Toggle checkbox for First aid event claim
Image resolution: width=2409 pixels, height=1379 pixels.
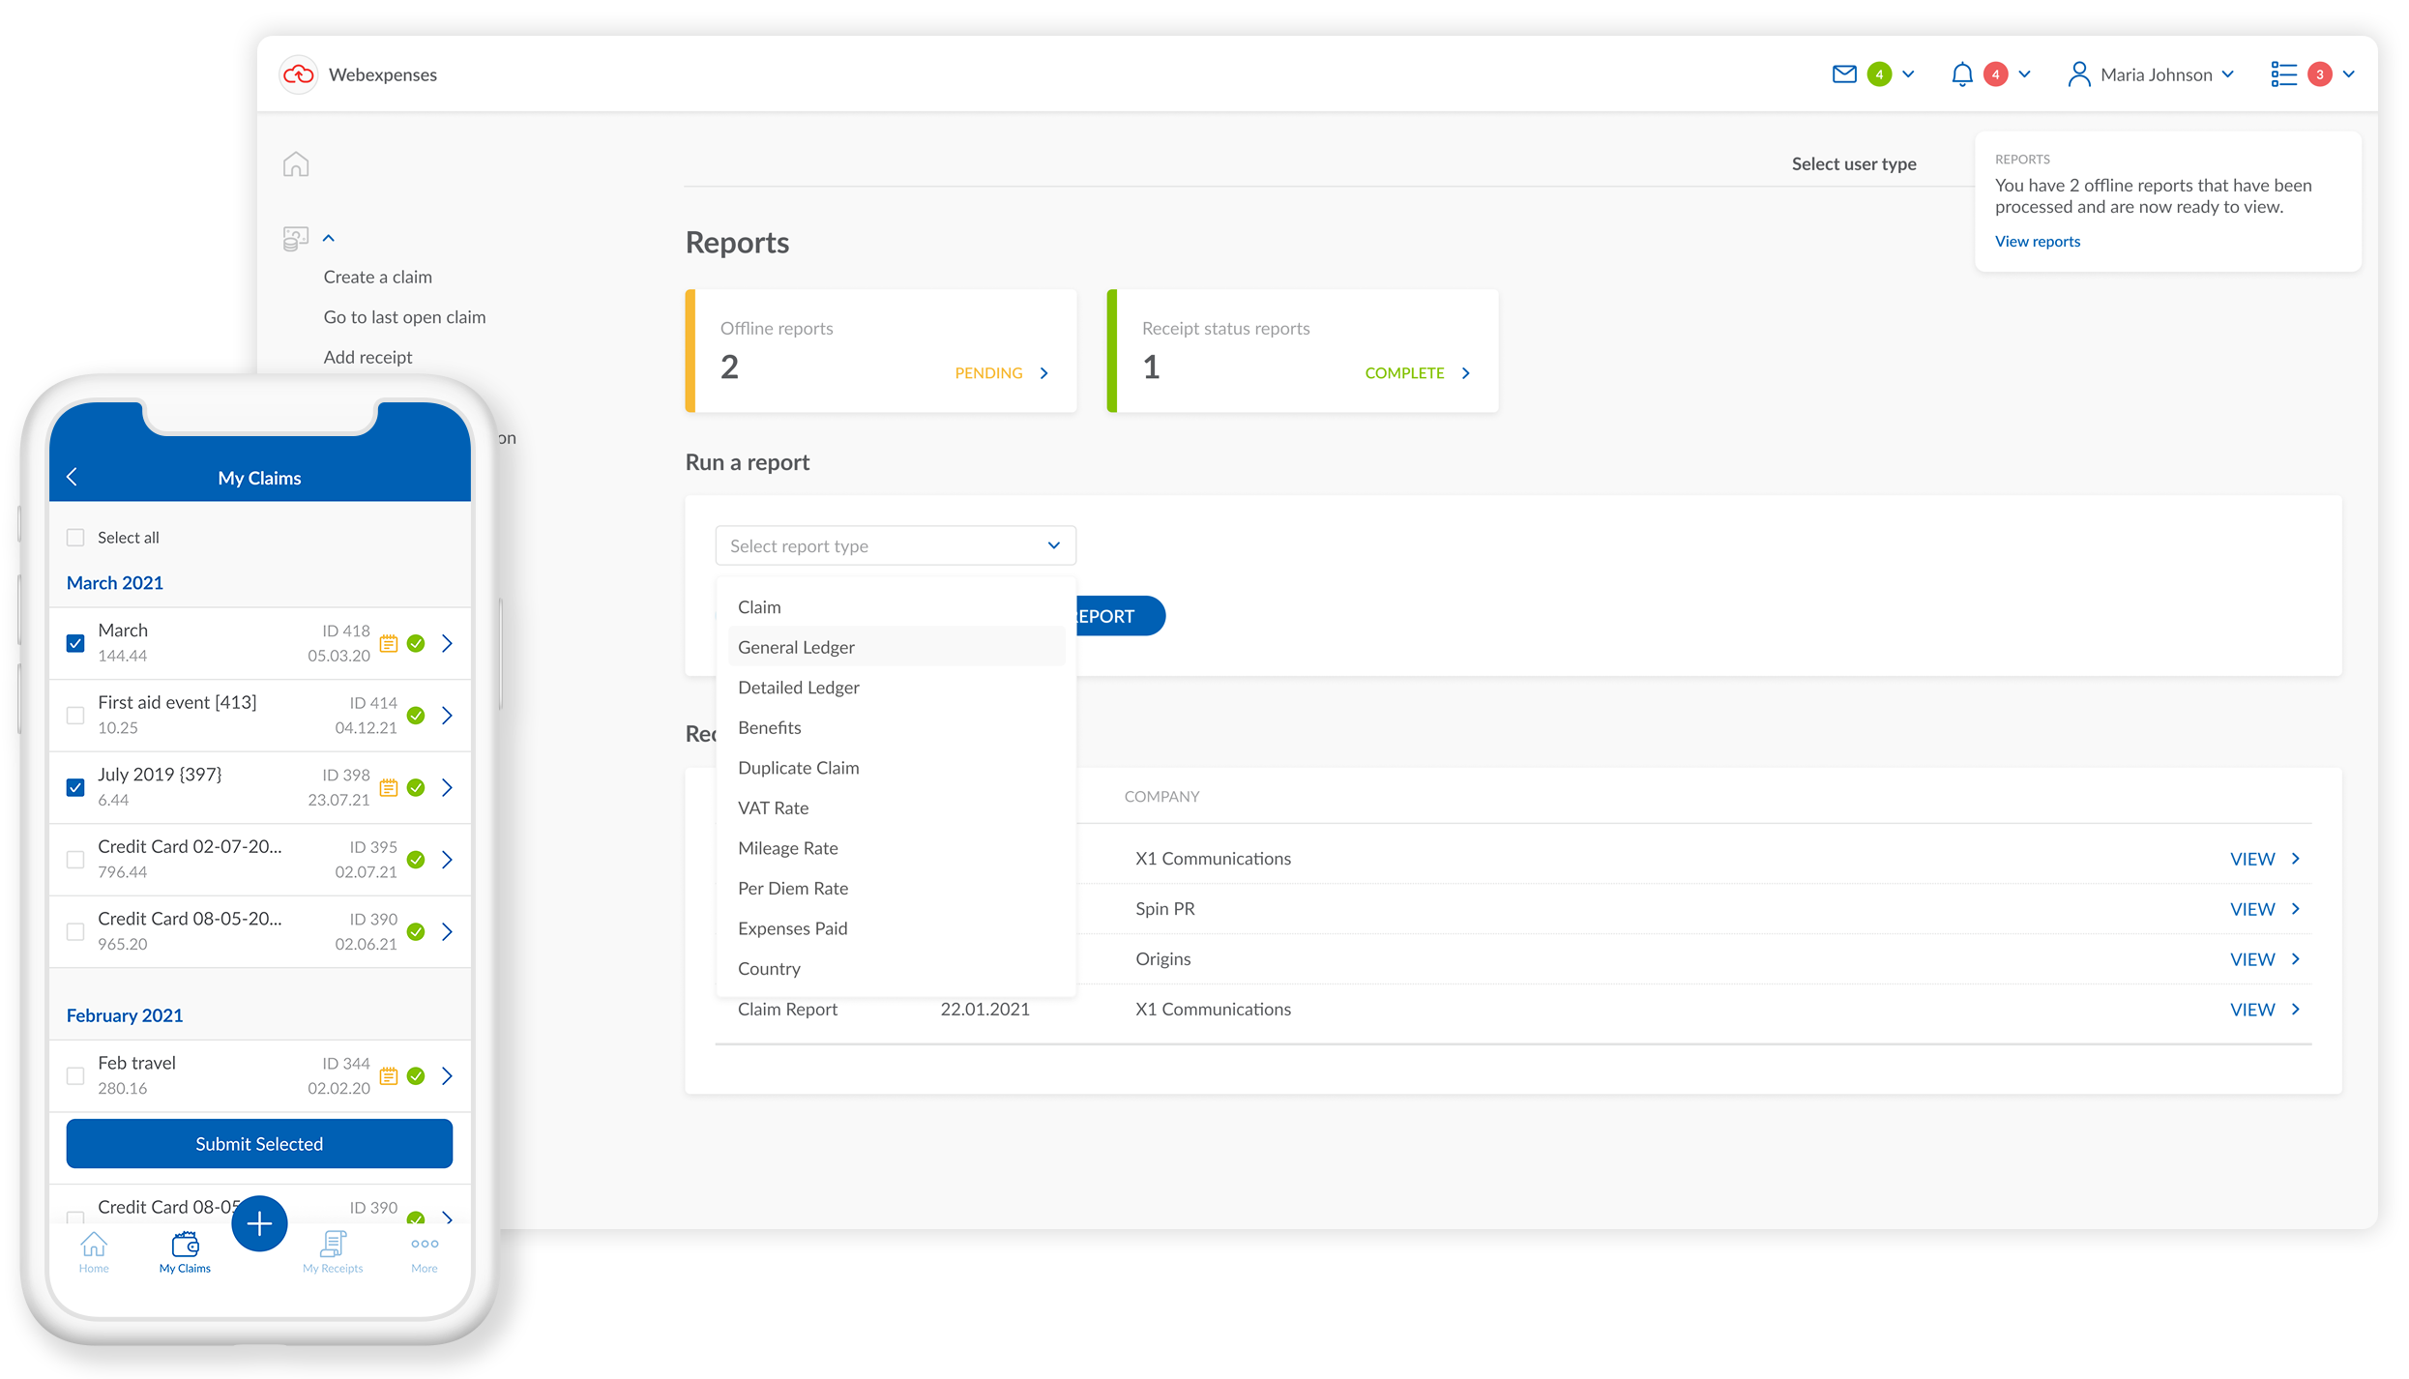[x=74, y=715]
